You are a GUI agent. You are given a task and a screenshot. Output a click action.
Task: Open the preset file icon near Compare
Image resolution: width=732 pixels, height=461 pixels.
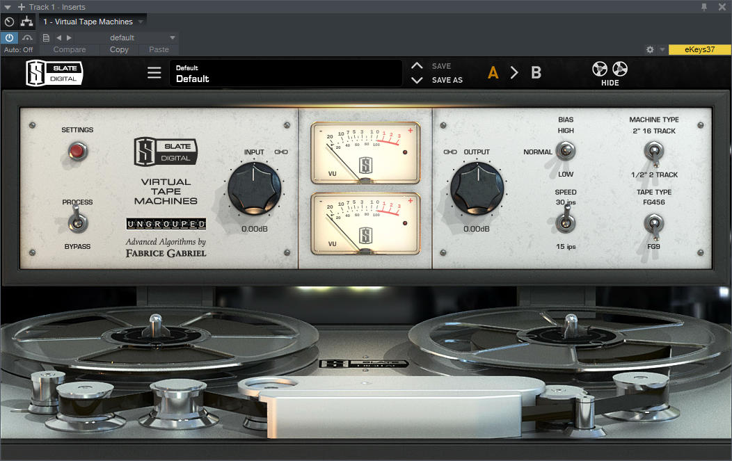point(45,38)
